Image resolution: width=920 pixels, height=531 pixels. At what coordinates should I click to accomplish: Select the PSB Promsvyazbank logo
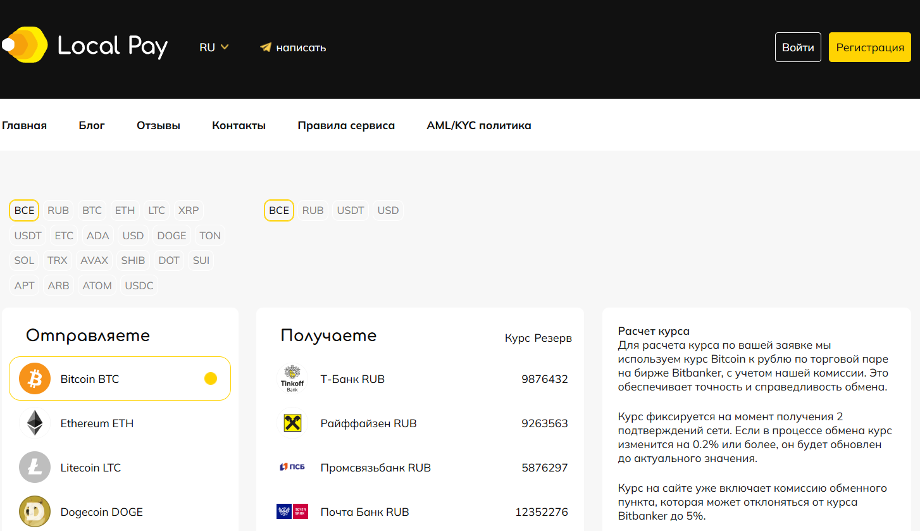pyautogui.click(x=292, y=468)
